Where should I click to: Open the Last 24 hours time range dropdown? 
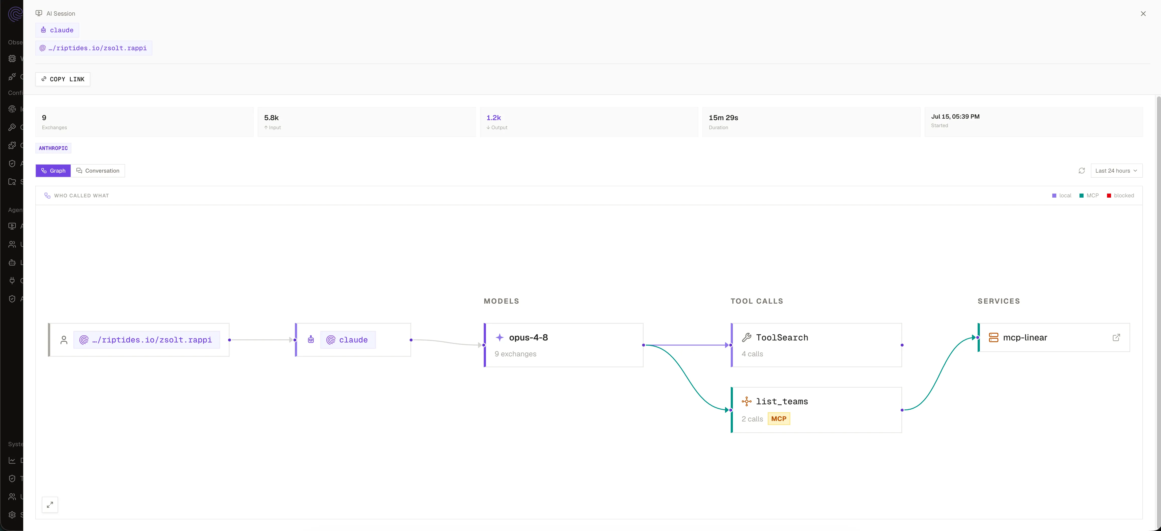point(1116,171)
